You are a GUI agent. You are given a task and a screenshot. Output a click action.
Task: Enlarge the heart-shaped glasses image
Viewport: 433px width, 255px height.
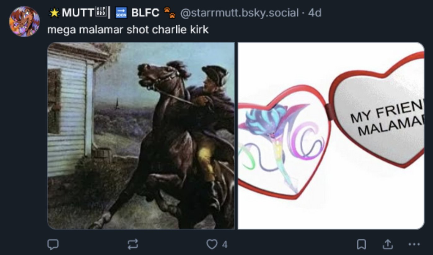pos(331,136)
